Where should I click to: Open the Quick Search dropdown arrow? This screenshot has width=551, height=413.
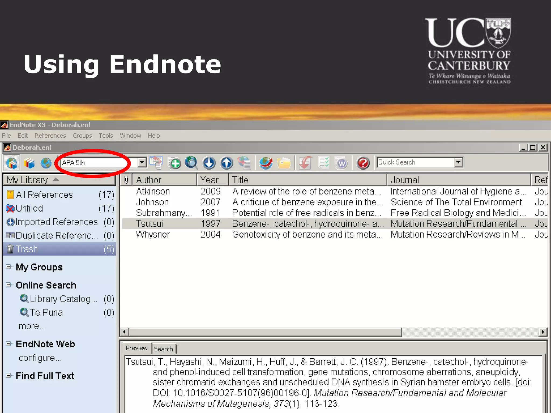tap(458, 162)
